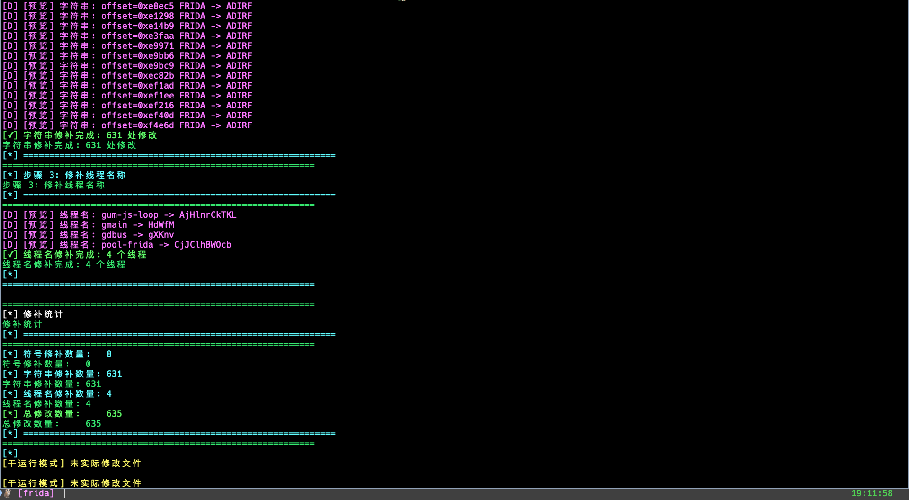Click the 符号修补数量: 0 entry

(57, 354)
